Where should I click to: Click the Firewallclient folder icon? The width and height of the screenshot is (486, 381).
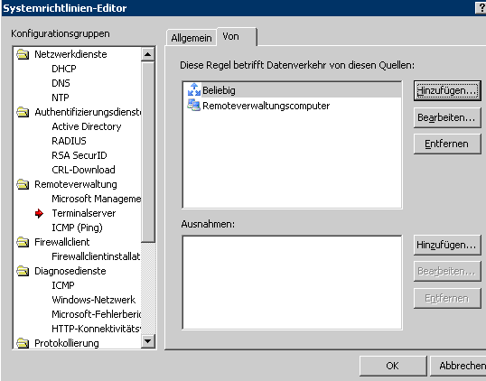(x=23, y=242)
